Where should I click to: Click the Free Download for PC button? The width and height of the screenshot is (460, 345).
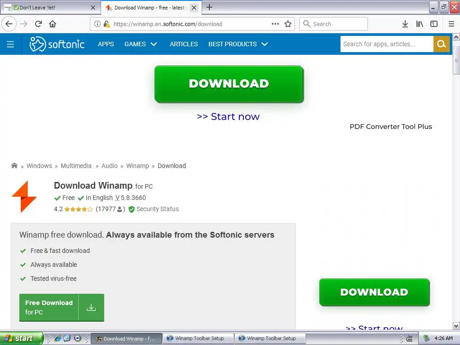pyautogui.click(x=62, y=307)
